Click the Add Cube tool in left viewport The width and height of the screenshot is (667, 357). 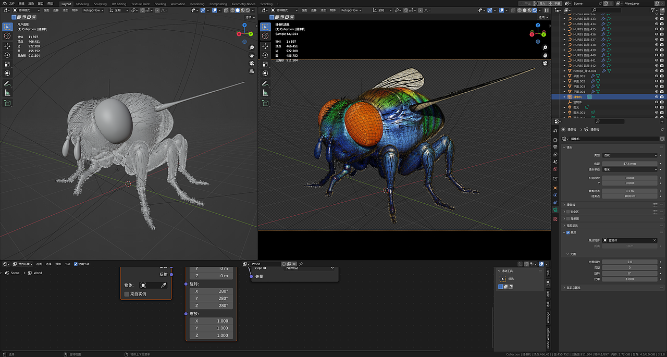(7, 103)
